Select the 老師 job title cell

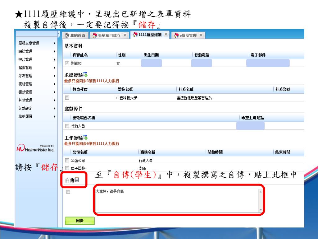pyautogui.click(x=142, y=168)
